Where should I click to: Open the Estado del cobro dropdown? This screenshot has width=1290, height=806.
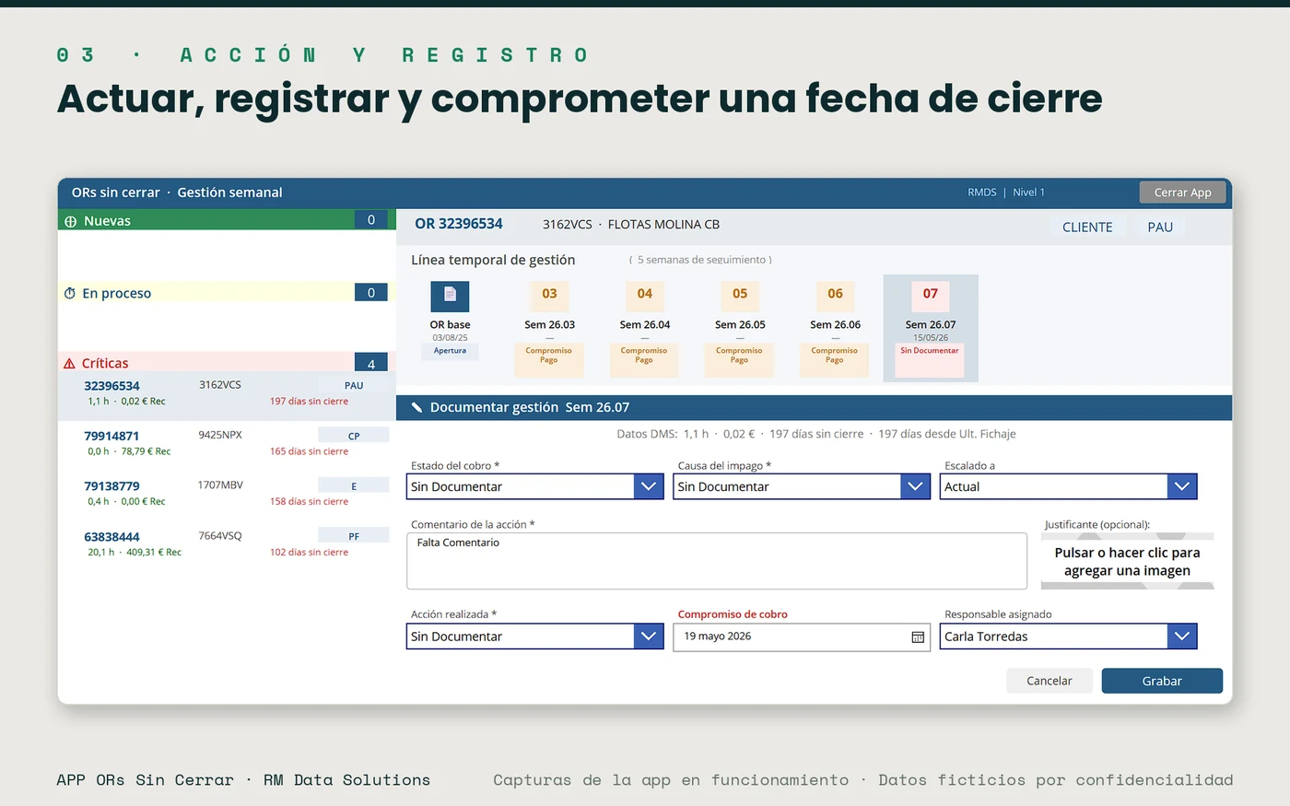pos(534,486)
